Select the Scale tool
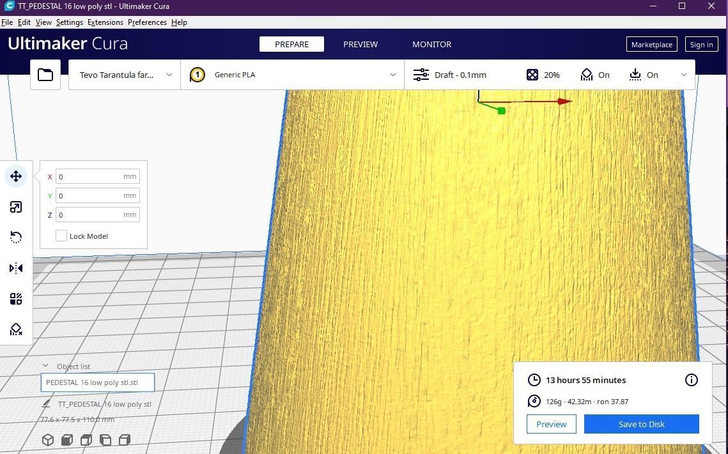This screenshot has width=728, height=454. coord(16,207)
